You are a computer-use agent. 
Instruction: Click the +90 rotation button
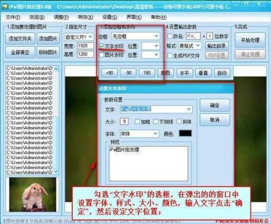(x=109, y=73)
